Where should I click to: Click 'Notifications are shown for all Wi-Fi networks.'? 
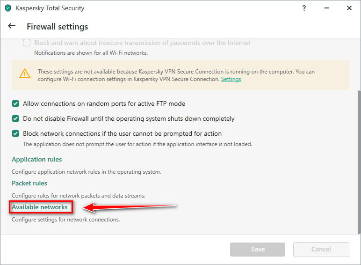tap(91, 53)
